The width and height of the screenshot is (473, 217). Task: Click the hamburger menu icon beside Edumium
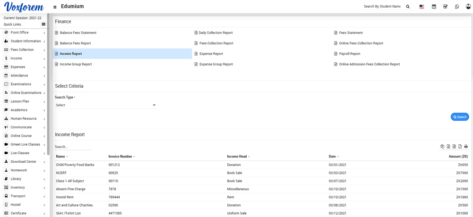coord(55,7)
